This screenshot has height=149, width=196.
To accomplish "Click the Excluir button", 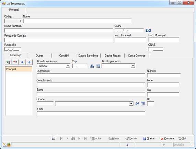I will (x=131, y=138).
